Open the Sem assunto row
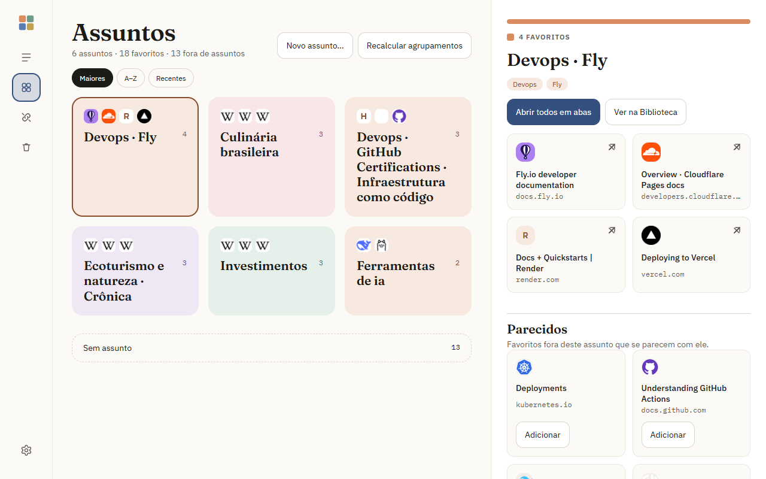This screenshot has width=766, height=479. pyautogui.click(x=272, y=348)
